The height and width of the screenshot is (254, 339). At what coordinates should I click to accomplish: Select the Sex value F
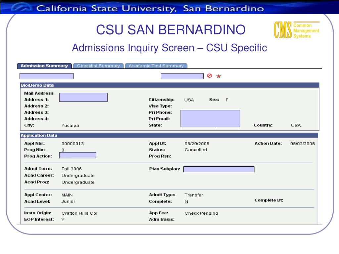click(x=227, y=100)
